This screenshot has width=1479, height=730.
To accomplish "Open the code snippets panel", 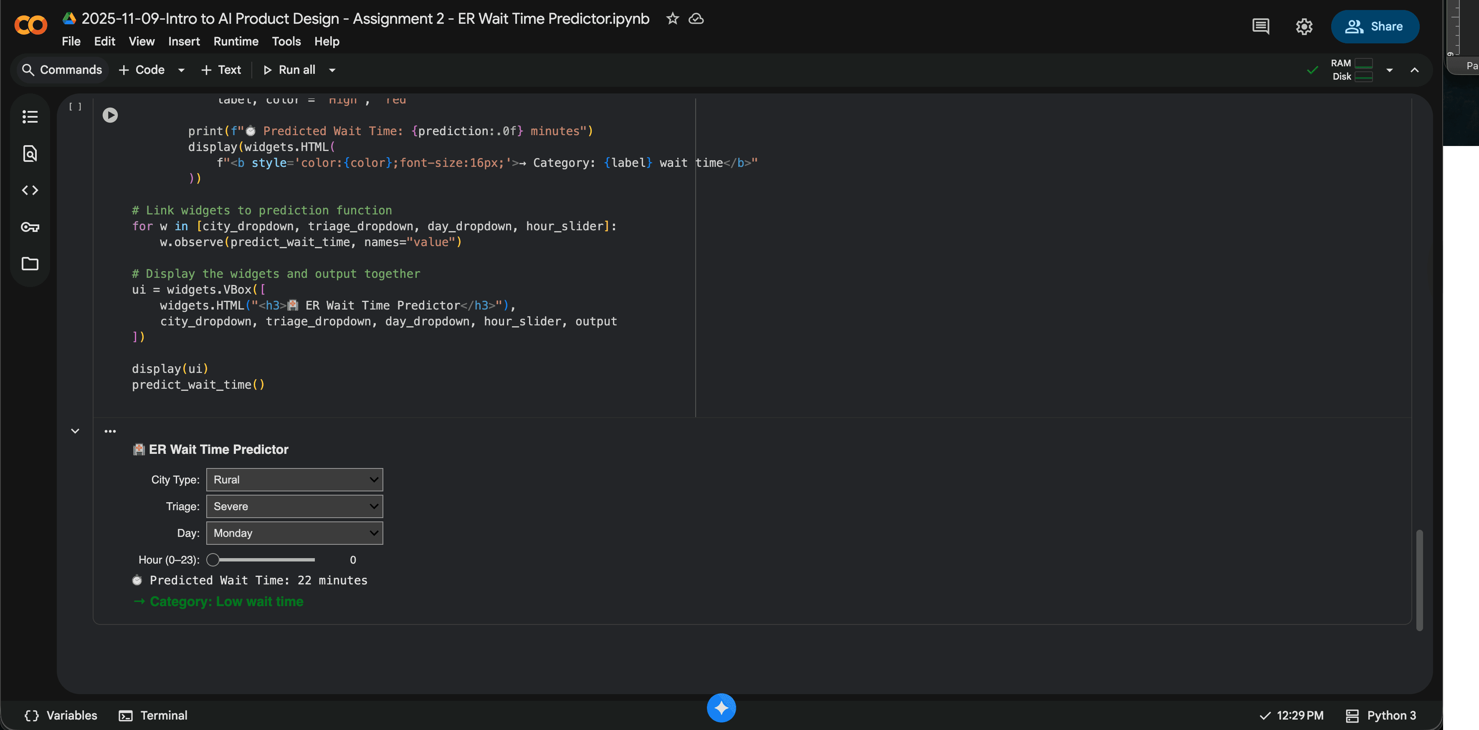I will point(30,190).
